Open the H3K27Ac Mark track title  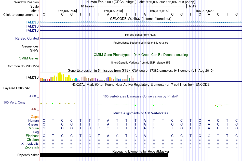[141, 85]
